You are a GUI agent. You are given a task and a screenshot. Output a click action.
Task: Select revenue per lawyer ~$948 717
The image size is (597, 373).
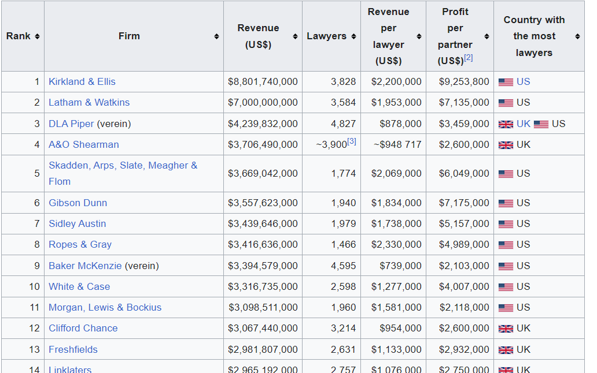click(397, 145)
